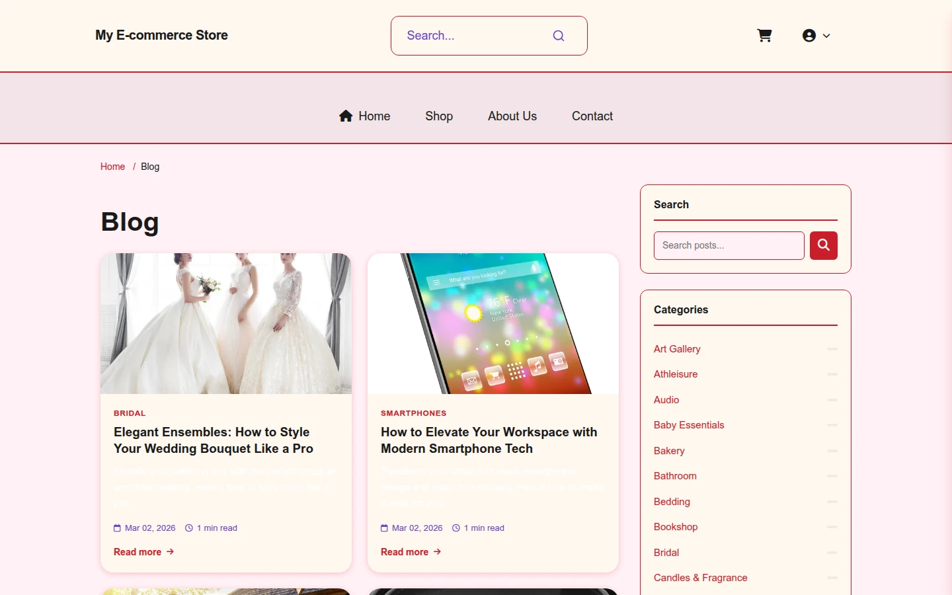Focus the header Search field
This screenshot has width=952, height=595.
489,36
